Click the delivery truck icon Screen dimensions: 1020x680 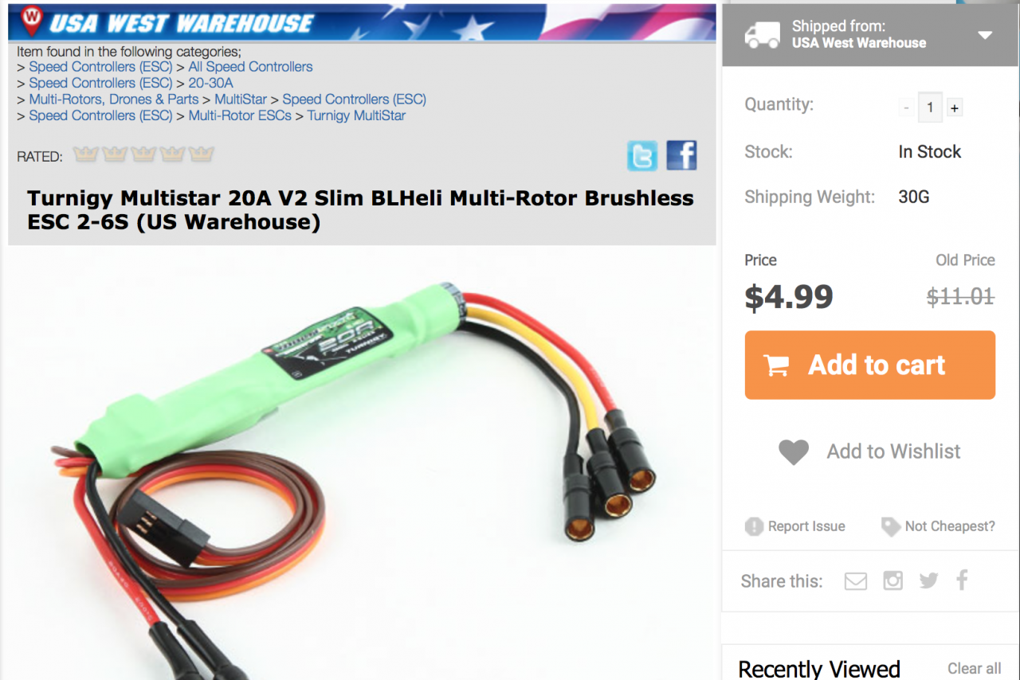click(x=762, y=34)
